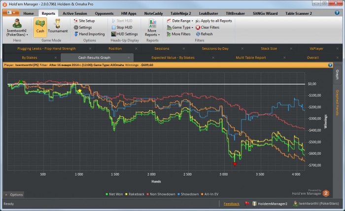Open Site Setup

click(84, 21)
